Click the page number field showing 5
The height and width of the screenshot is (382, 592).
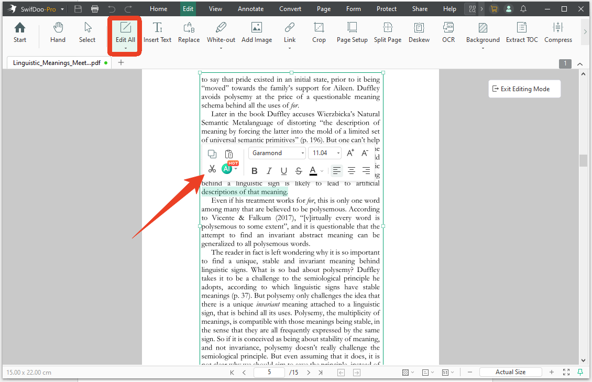pyautogui.click(x=269, y=372)
